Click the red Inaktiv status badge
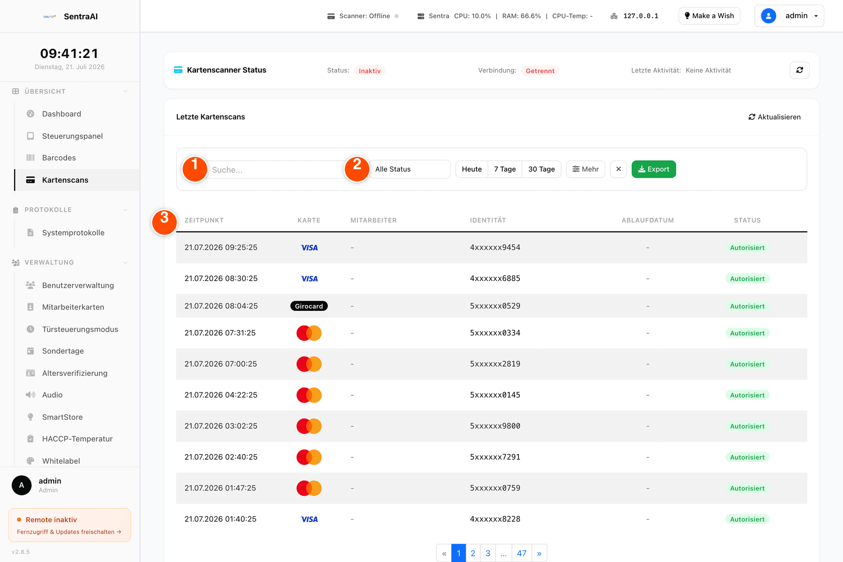This screenshot has width=843, height=562. point(370,71)
